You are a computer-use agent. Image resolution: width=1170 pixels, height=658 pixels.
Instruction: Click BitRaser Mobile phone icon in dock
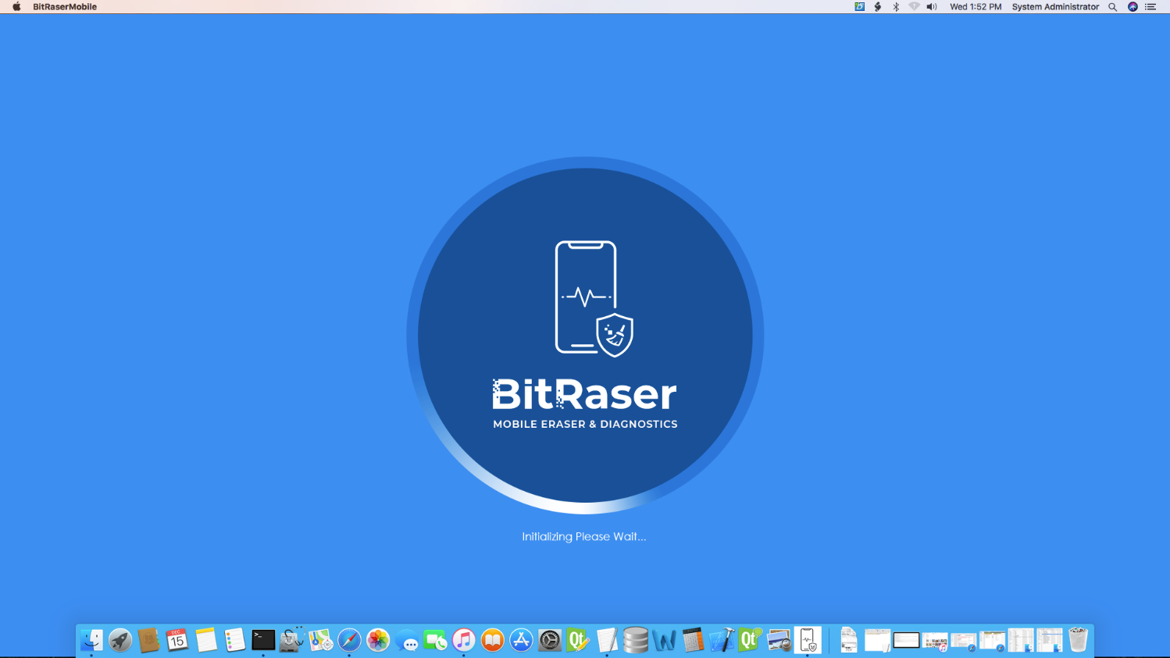coord(808,640)
